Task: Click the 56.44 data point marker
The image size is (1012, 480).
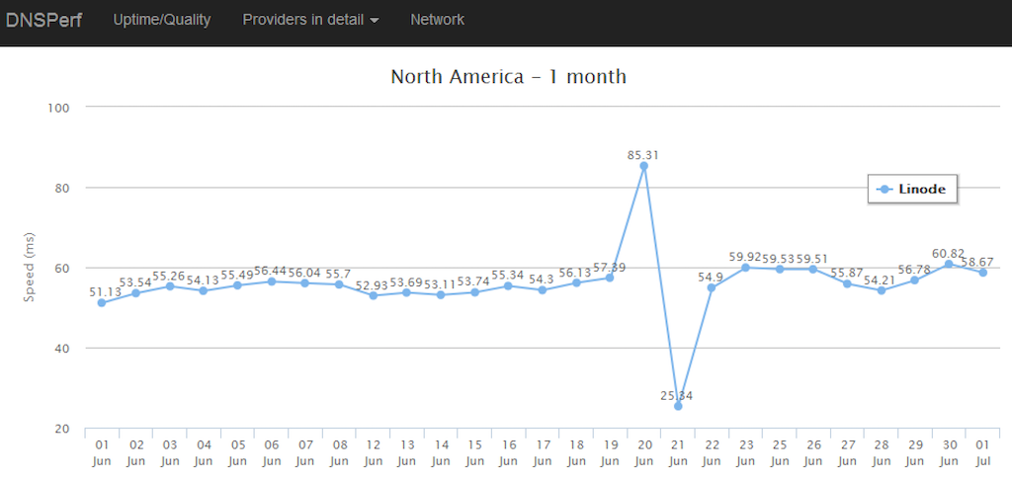Action: 271,281
